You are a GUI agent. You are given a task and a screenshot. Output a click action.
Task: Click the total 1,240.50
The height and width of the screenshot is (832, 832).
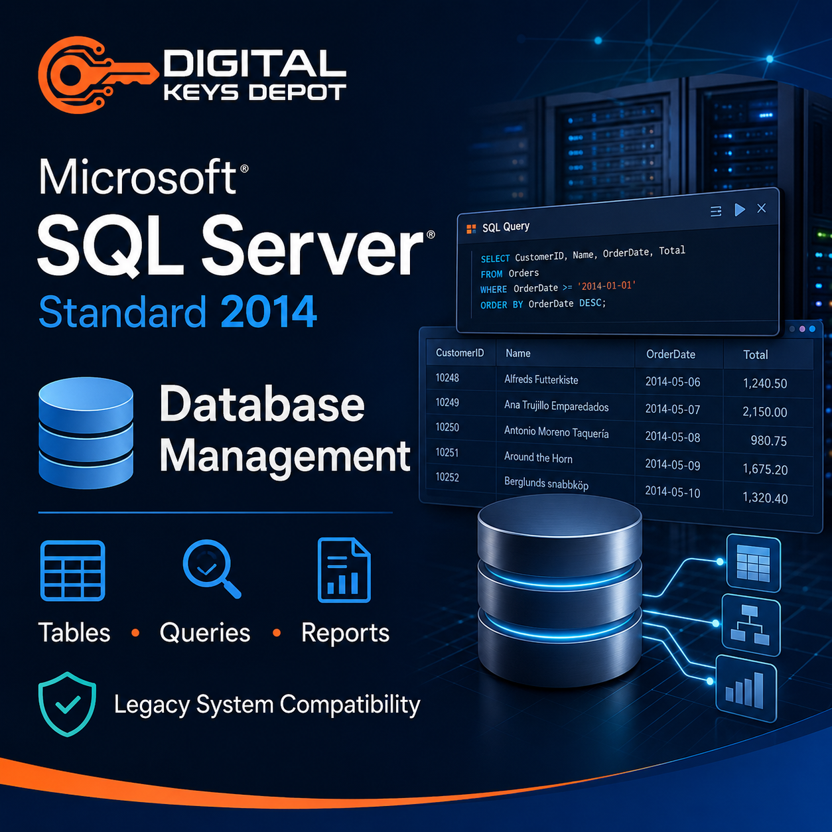coord(765,383)
